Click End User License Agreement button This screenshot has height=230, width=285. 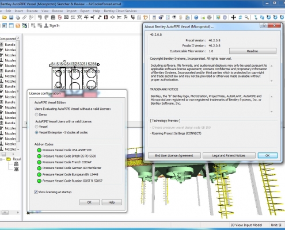pyautogui.click(x=174, y=155)
